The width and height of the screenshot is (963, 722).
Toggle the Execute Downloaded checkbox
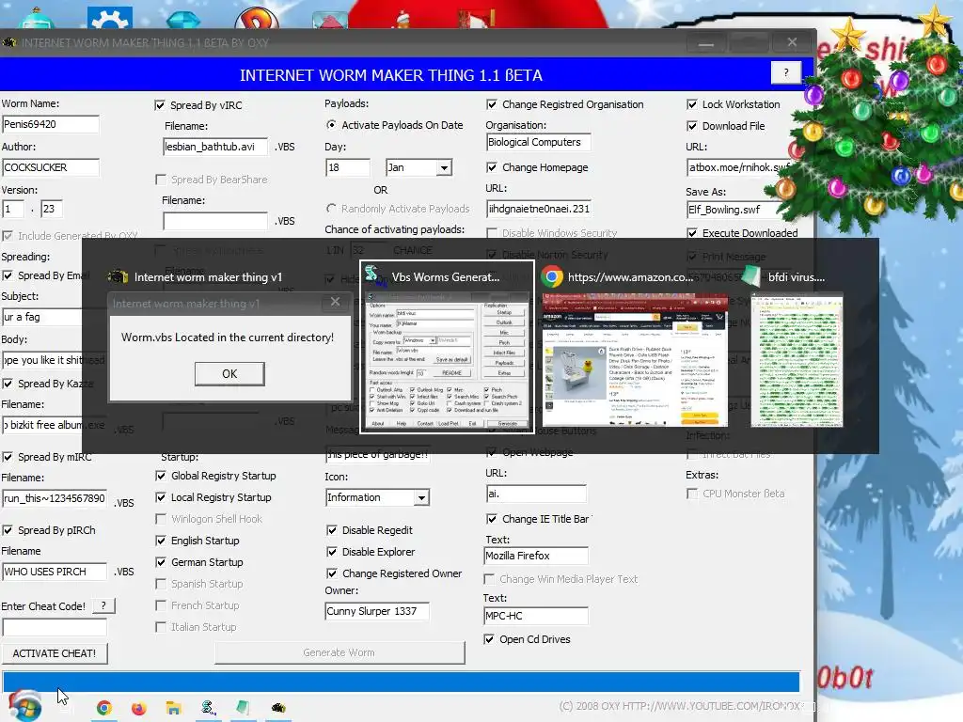point(692,233)
